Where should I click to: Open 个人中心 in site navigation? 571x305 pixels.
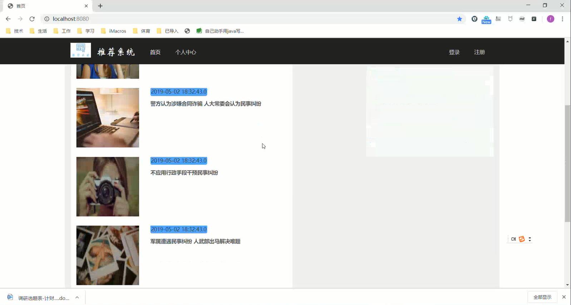tap(186, 52)
